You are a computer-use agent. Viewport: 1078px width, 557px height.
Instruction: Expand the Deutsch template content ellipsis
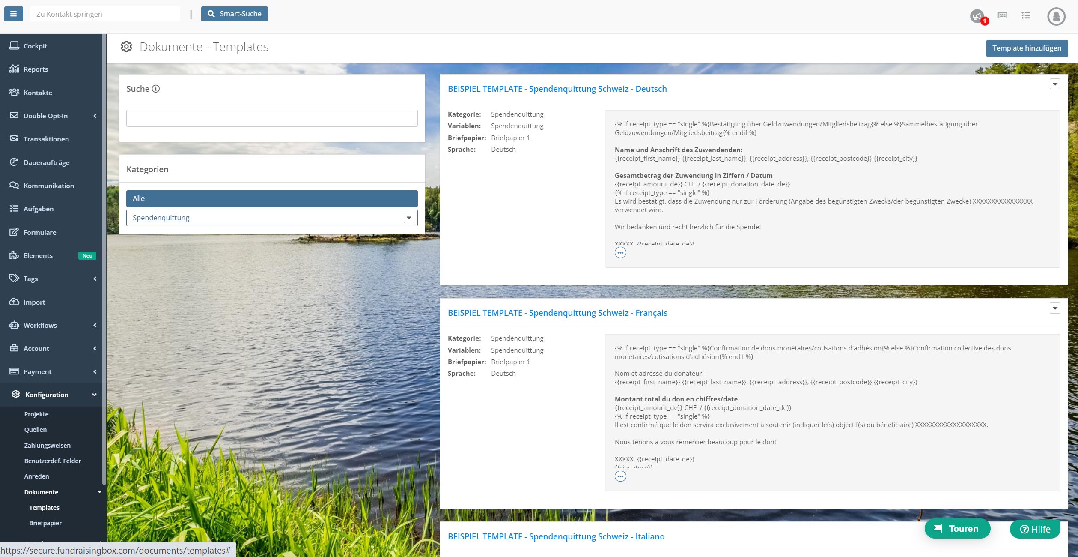[620, 253]
